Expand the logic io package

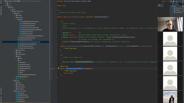click(16, 60)
